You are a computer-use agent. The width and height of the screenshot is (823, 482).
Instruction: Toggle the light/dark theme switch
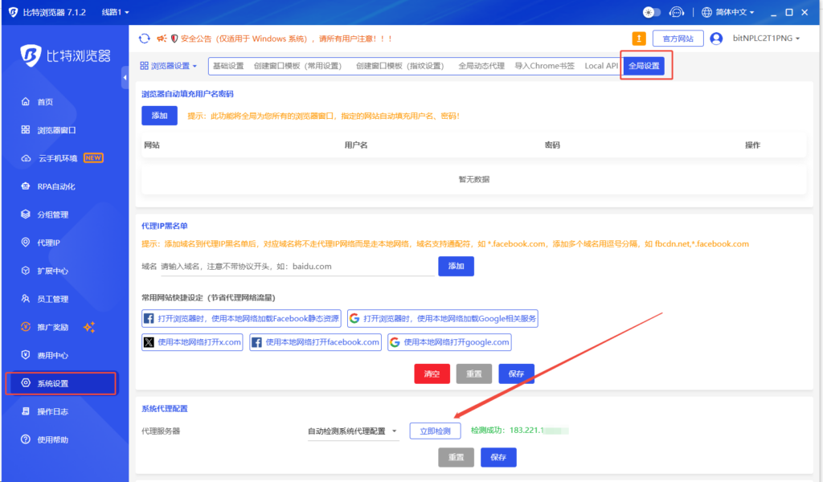(651, 12)
